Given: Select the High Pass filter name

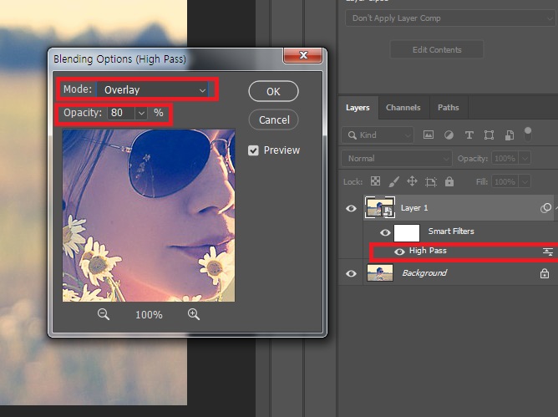Looking at the screenshot, I should [x=428, y=251].
